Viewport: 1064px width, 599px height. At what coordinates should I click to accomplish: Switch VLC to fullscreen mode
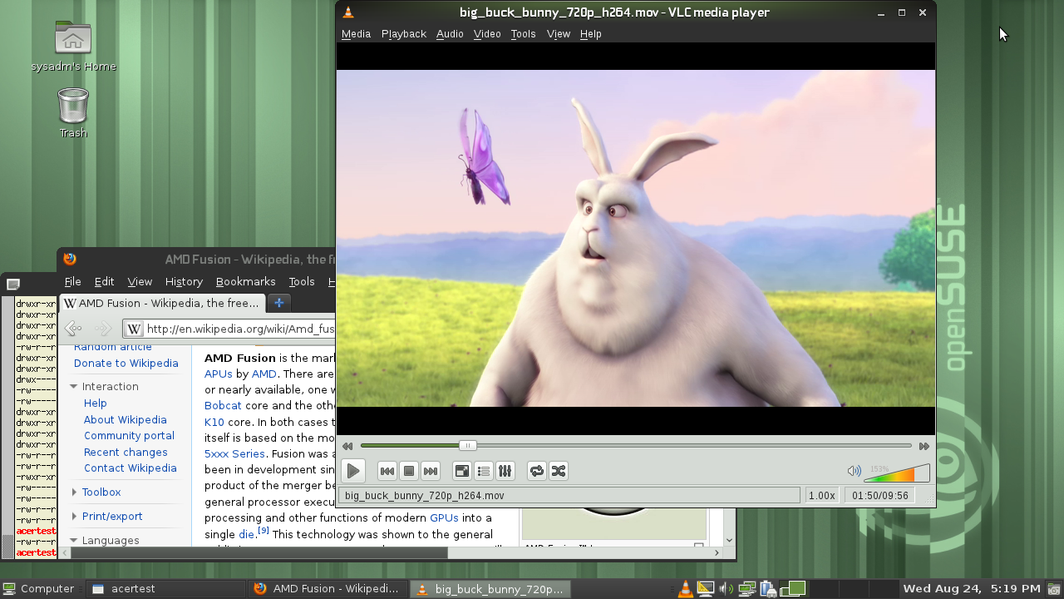(x=462, y=471)
